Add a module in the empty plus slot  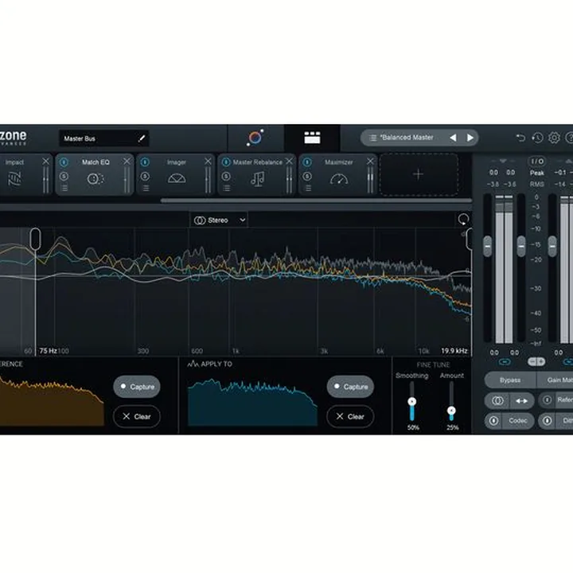pyautogui.click(x=419, y=174)
